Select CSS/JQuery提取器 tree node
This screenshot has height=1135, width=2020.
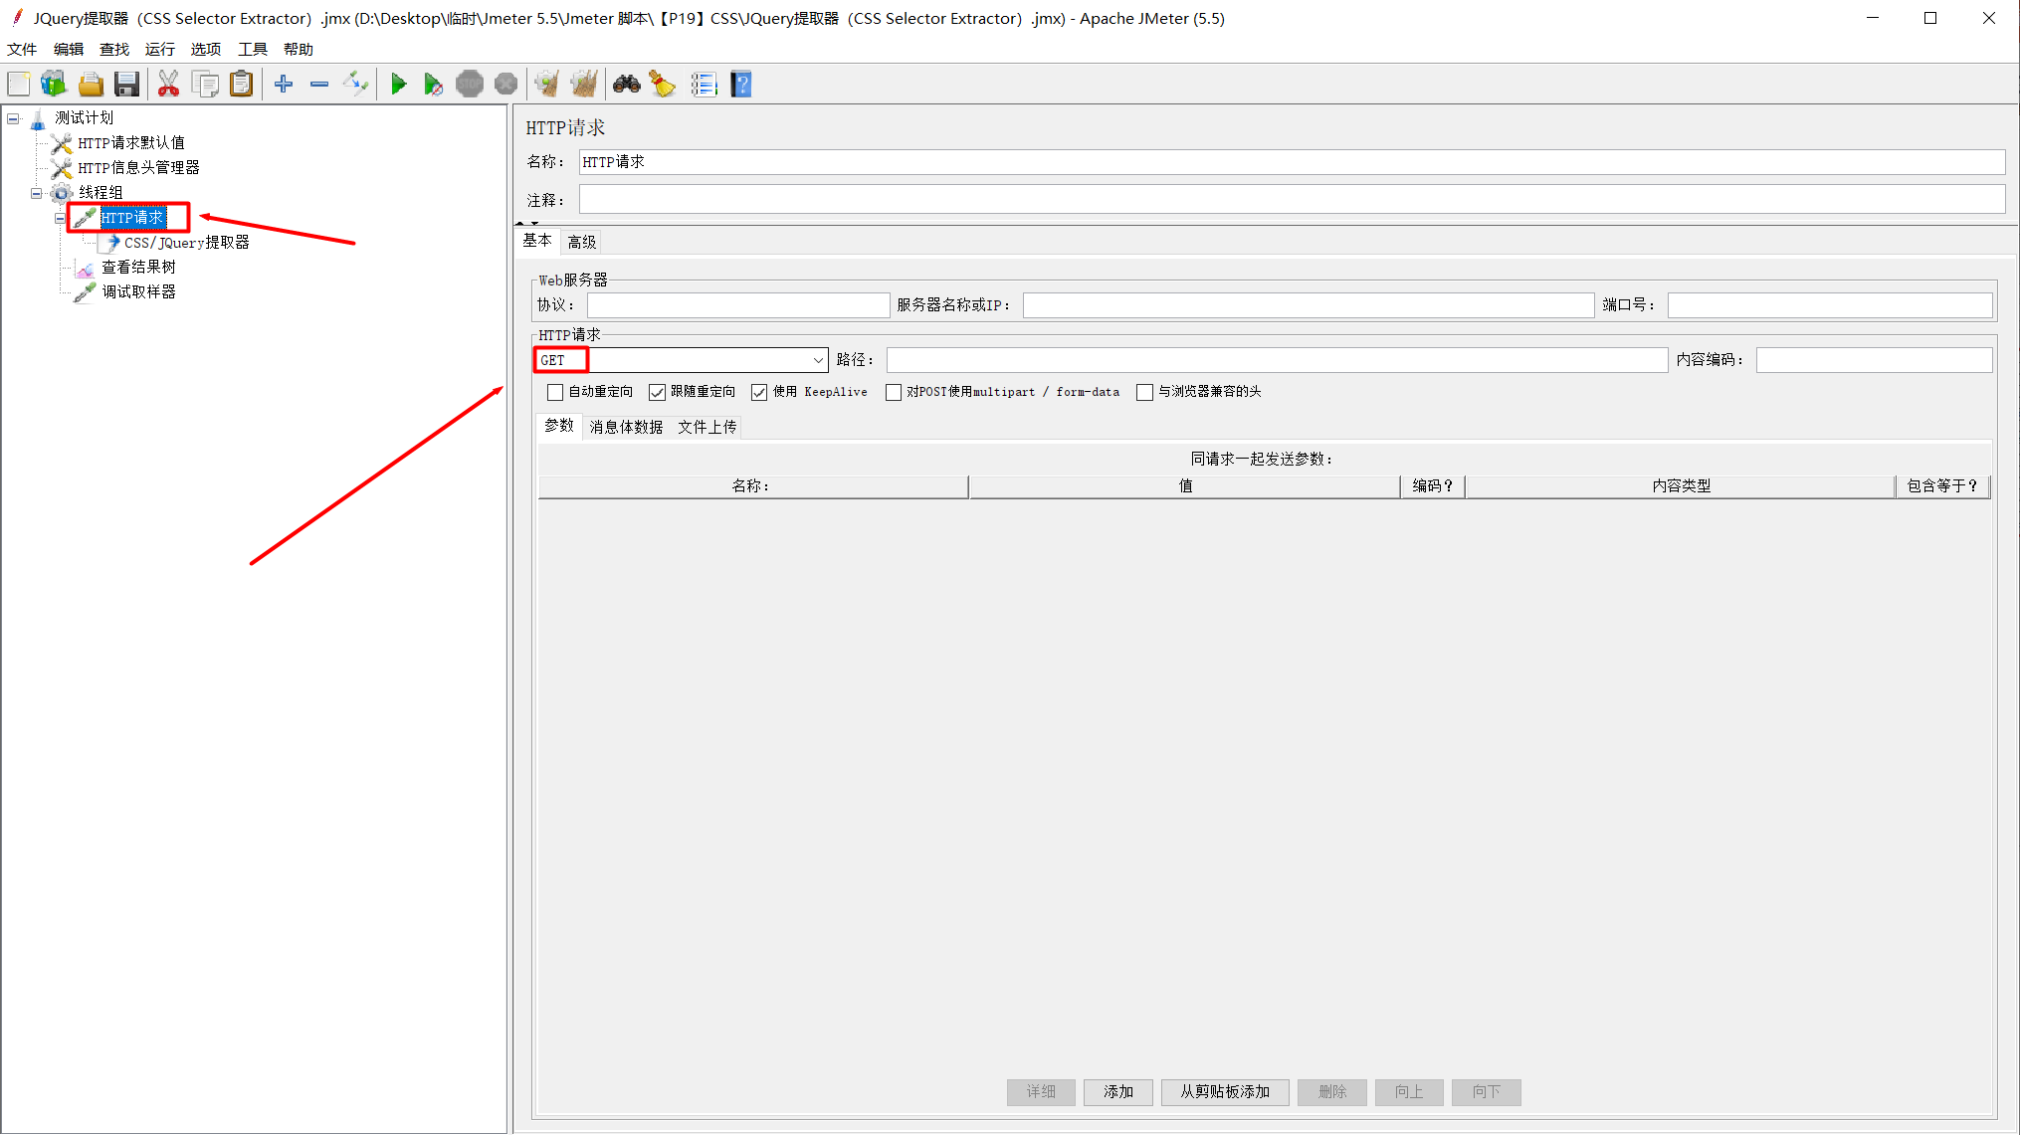187,243
